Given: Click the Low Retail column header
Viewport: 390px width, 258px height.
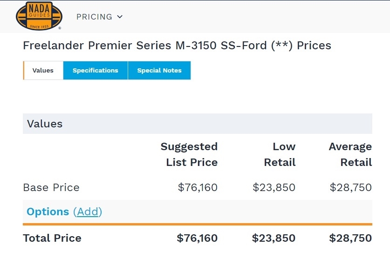Looking at the screenshot, I should (x=280, y=154).
